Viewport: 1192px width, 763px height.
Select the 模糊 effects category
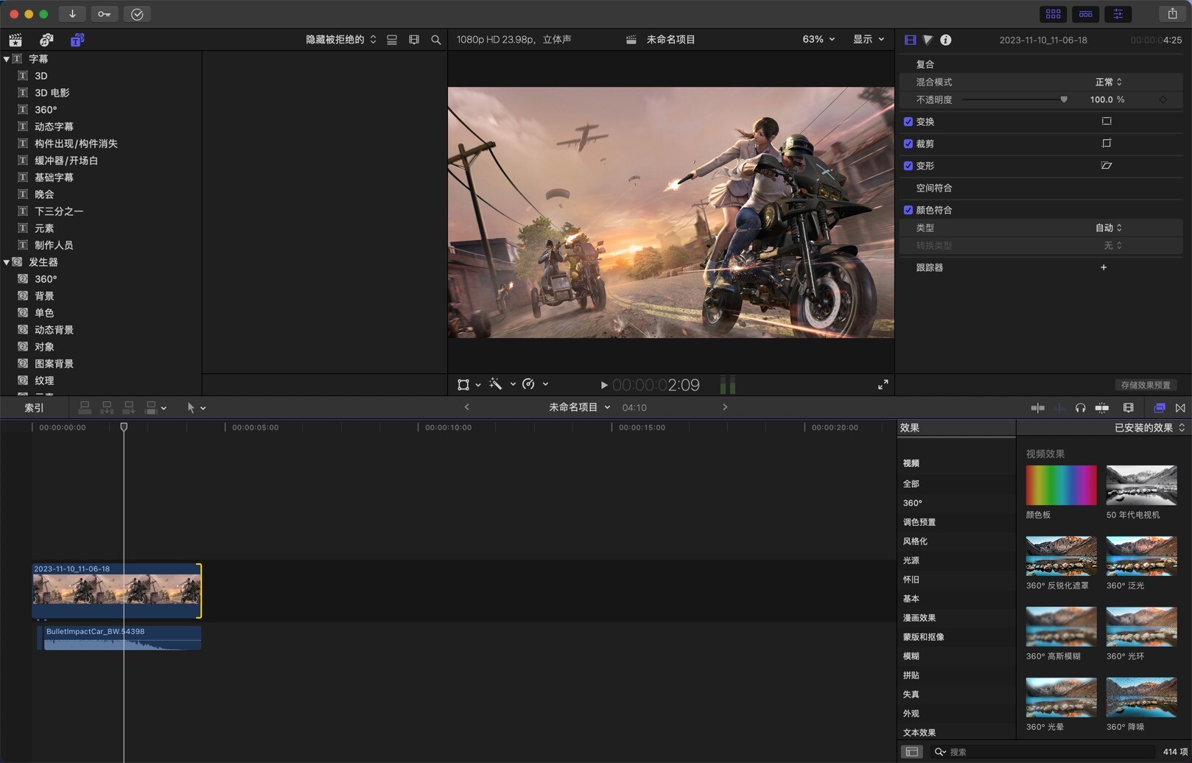click(x=911, y=656)
